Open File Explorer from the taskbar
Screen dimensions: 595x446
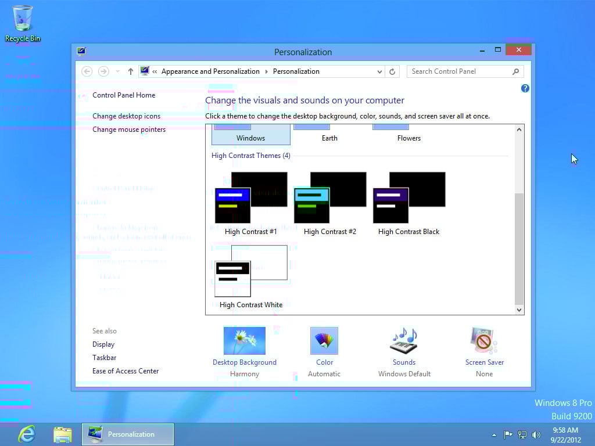click(x=63, y=434)
